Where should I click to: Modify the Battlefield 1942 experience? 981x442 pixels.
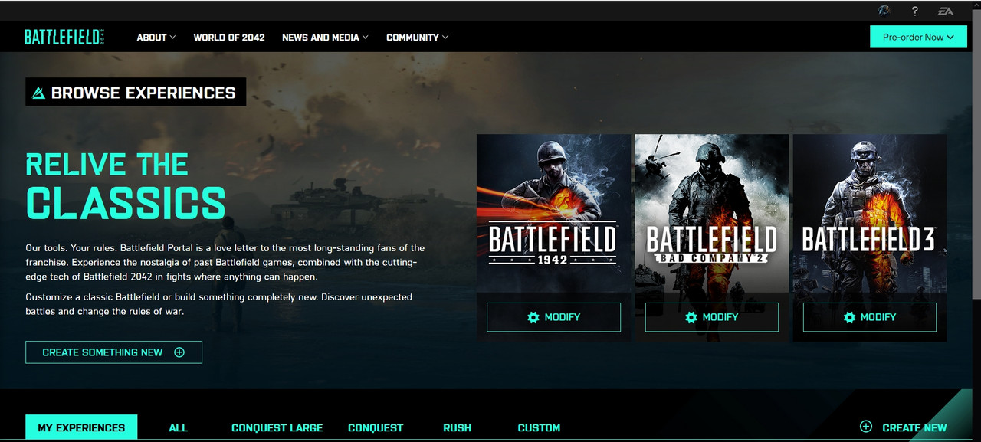pyautogui.click(x=553, y=317)
